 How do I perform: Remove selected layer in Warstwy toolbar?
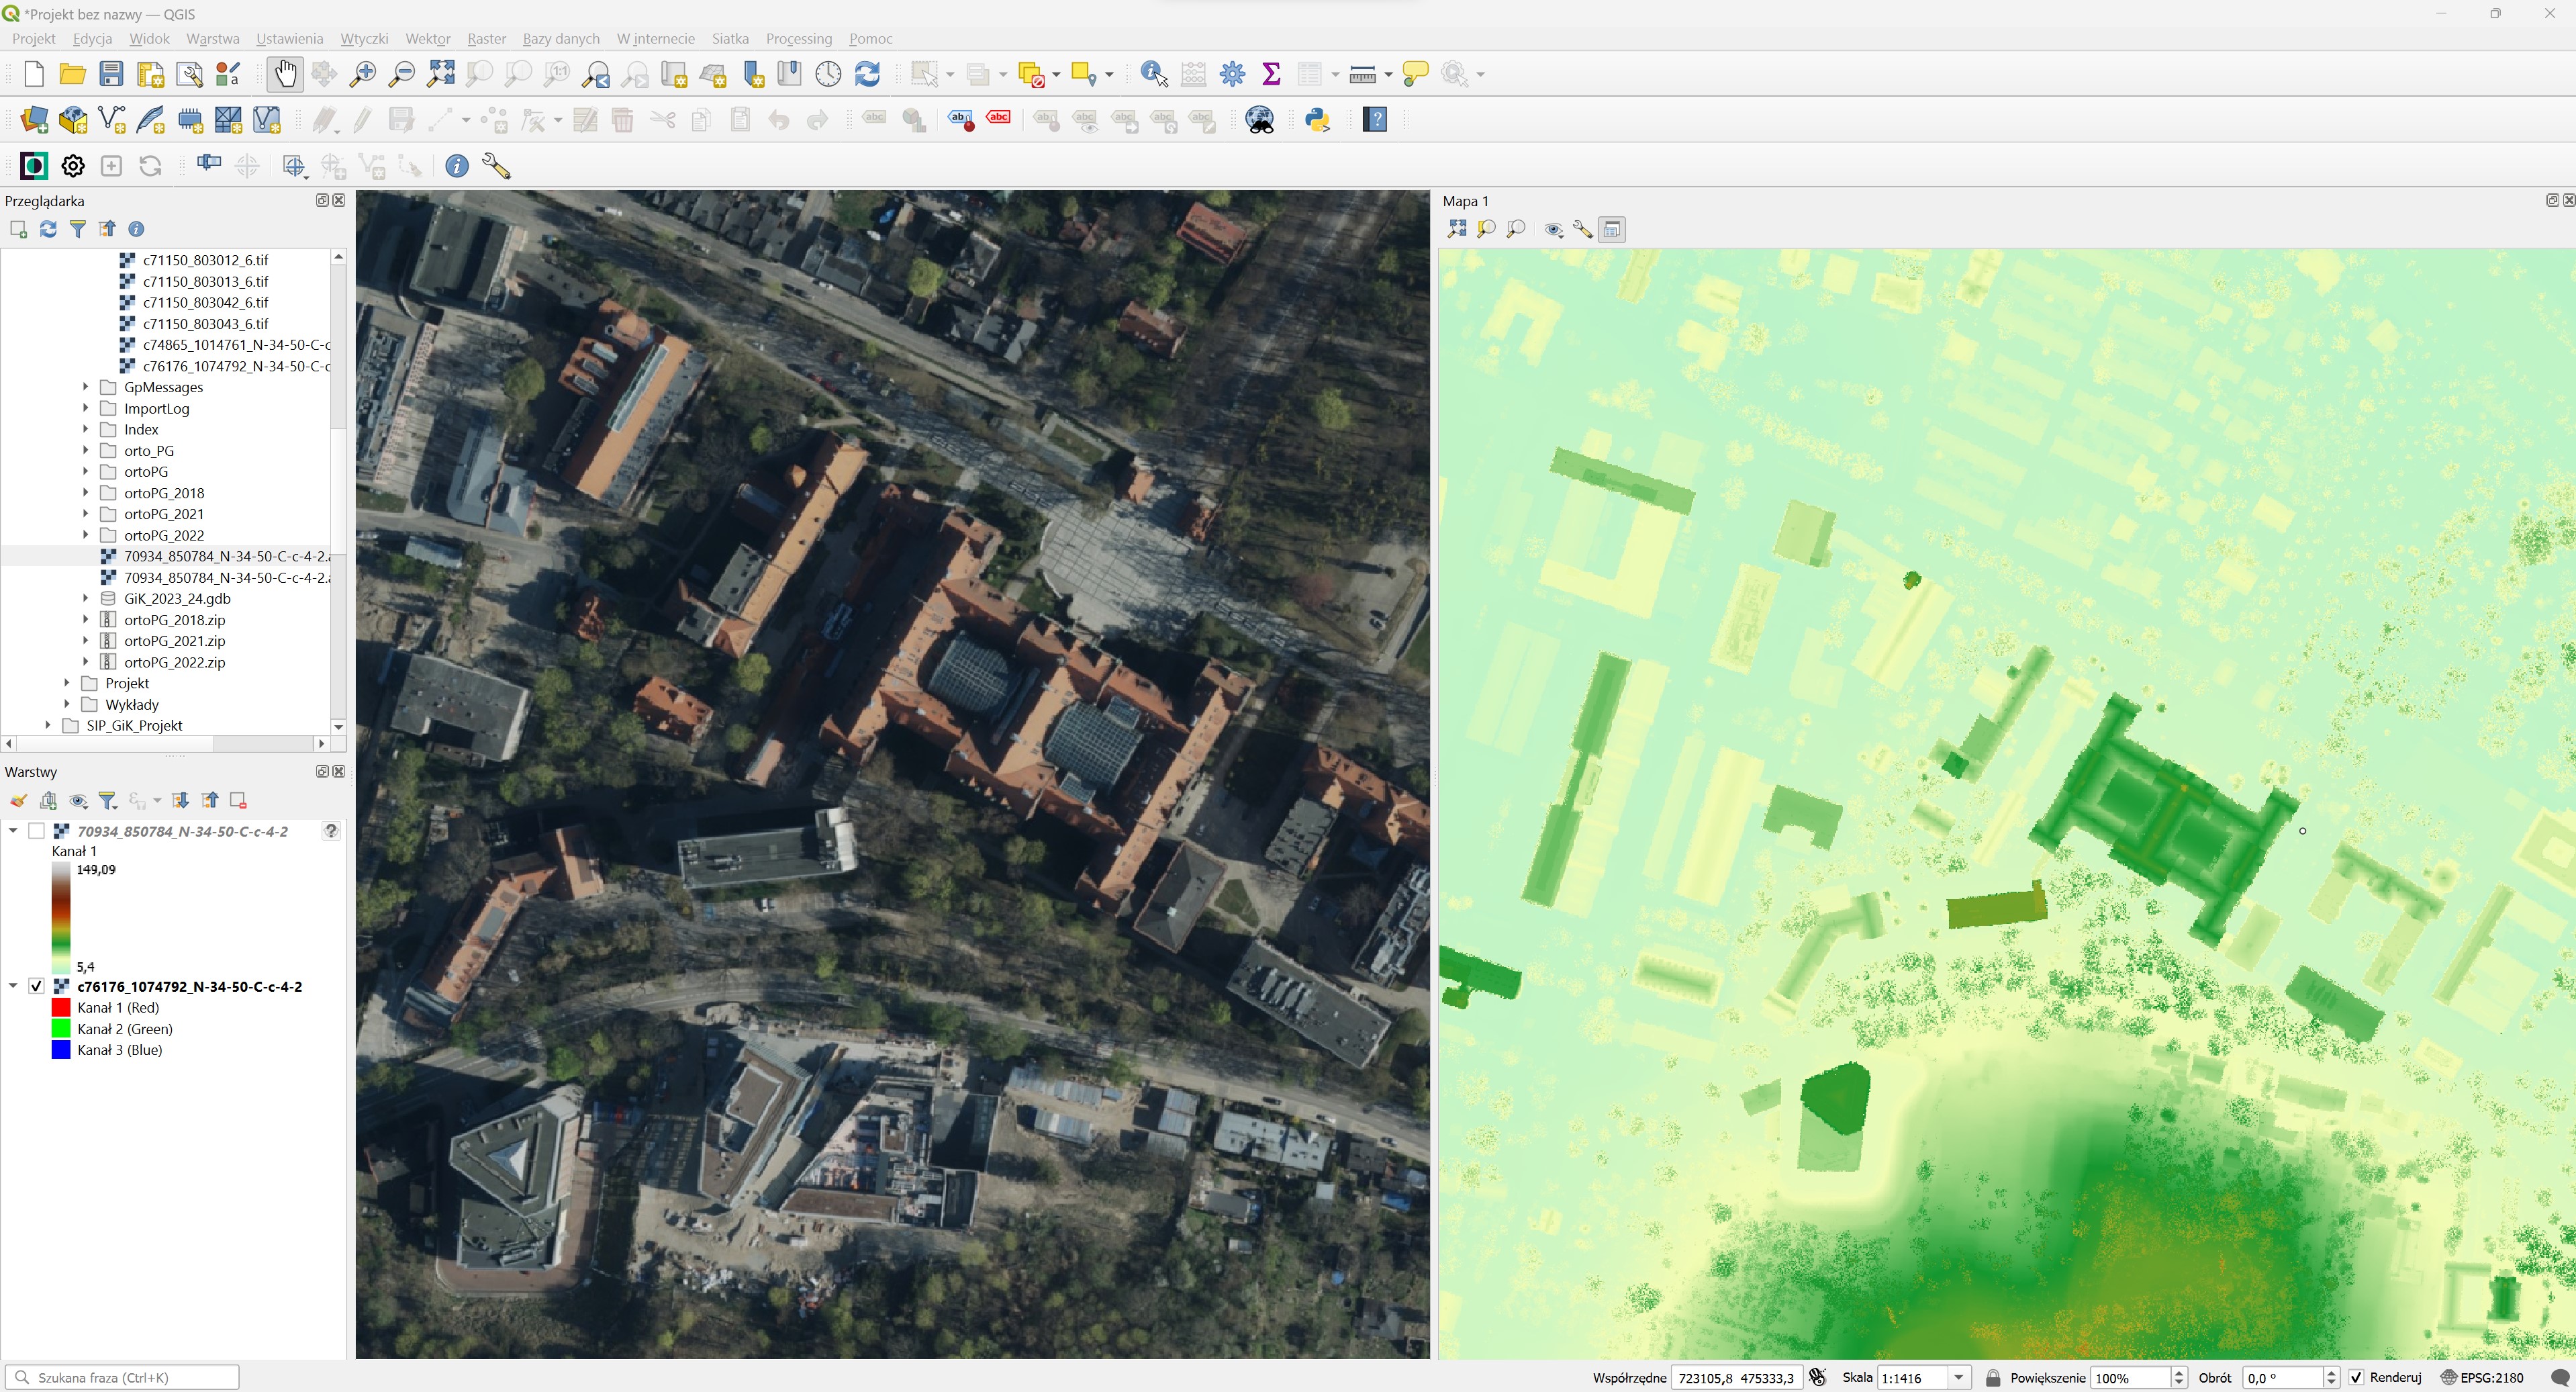click(238, 800)
